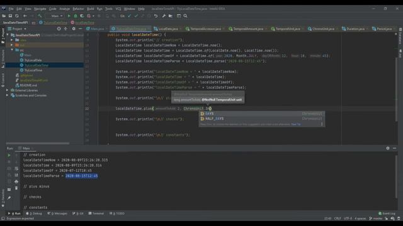Screen dimensions: 403x226
Task: Click the Run Anything layout icon
Action: coord(179,16)
